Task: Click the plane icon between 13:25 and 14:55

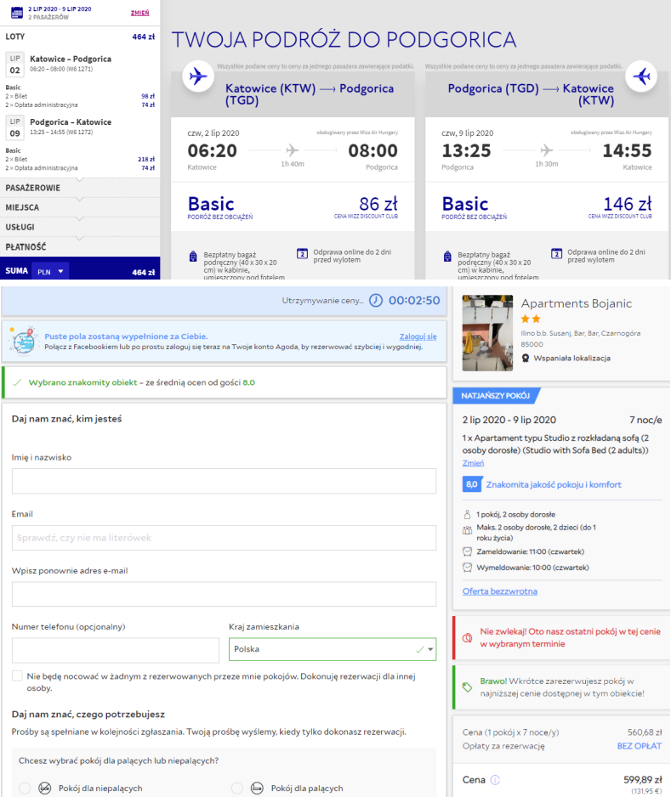Action: [546, 150]
